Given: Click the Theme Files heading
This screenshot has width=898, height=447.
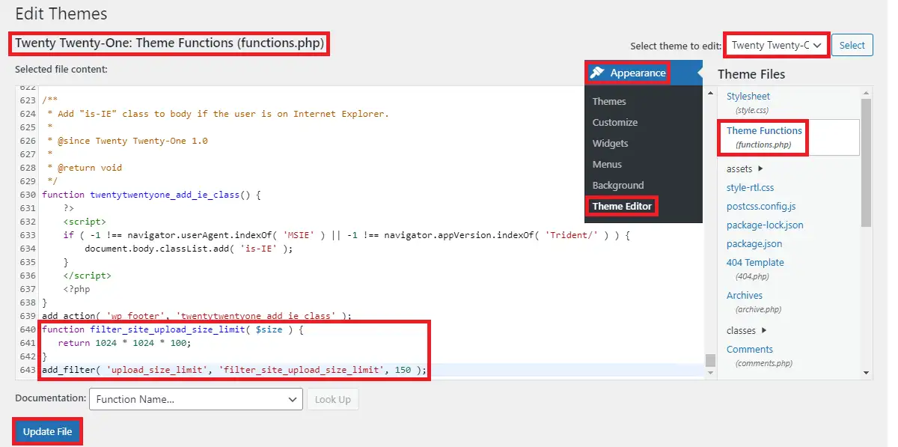Looking at the screenshot, I should click(751, 74).
